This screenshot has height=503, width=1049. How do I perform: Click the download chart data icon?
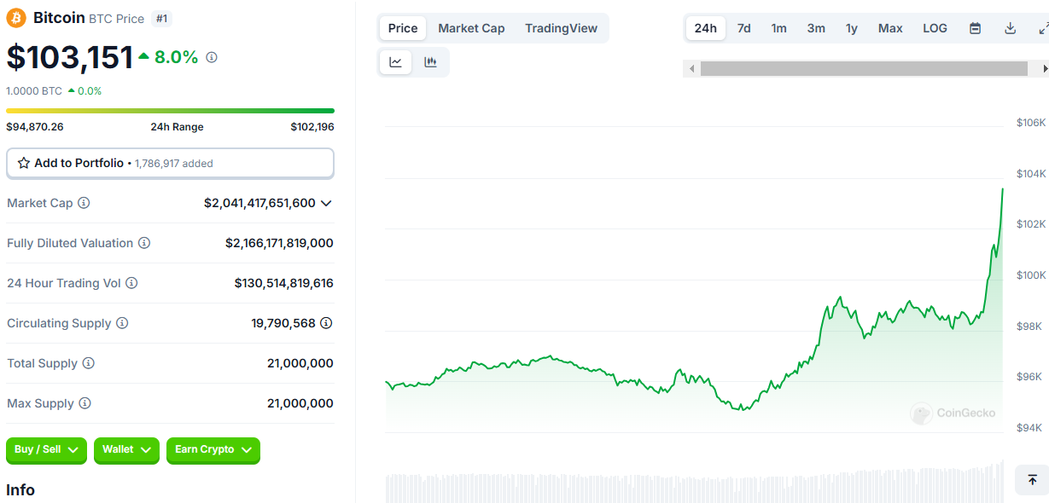click(1010, 28)
